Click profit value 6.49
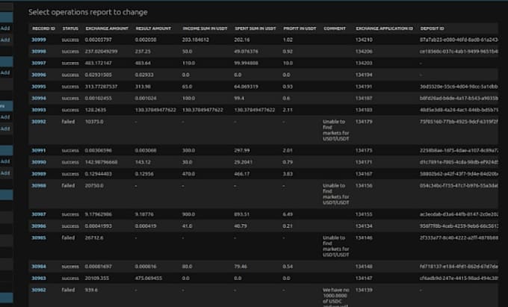The height and width of the screenshot is (307, 508). pos(288,214)
